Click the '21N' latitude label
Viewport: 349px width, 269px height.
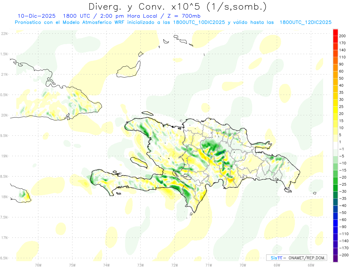pyautogui.click(x=4, y=74)
